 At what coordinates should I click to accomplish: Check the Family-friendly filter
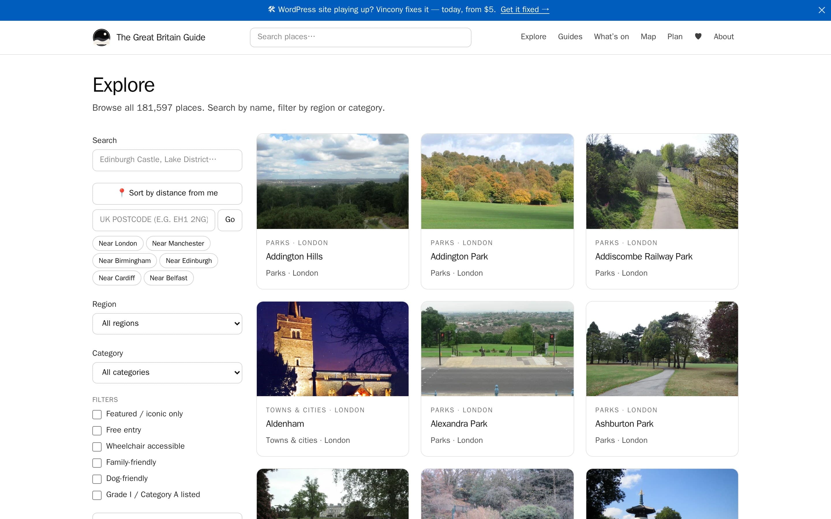[x=97, y=463]
